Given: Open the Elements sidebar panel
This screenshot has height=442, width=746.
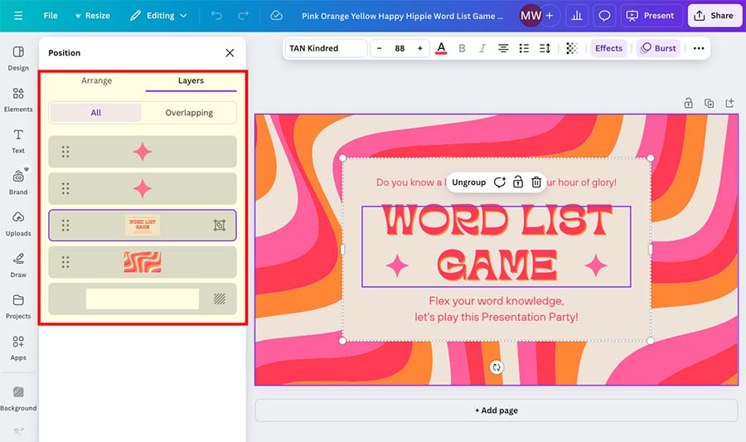Looking at the screenshot, I should [18, 100].
